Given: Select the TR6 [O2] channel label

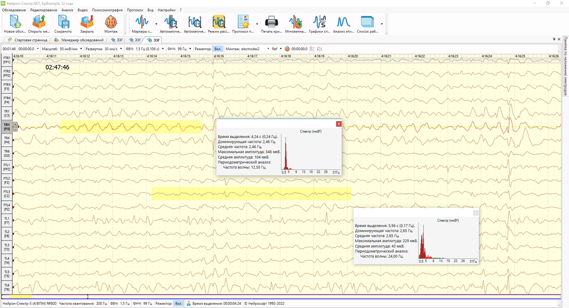Looking at the screenshot, I should click(x=7, y=153).
